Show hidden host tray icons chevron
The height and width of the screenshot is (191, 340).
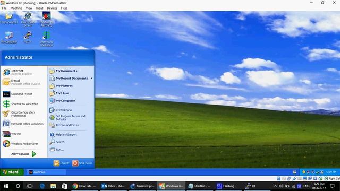pos(275,186)
